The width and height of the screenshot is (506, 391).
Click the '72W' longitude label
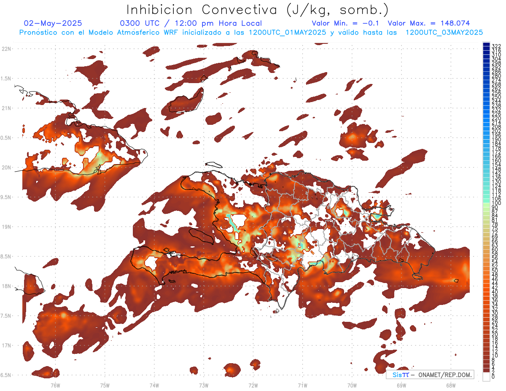253,385
